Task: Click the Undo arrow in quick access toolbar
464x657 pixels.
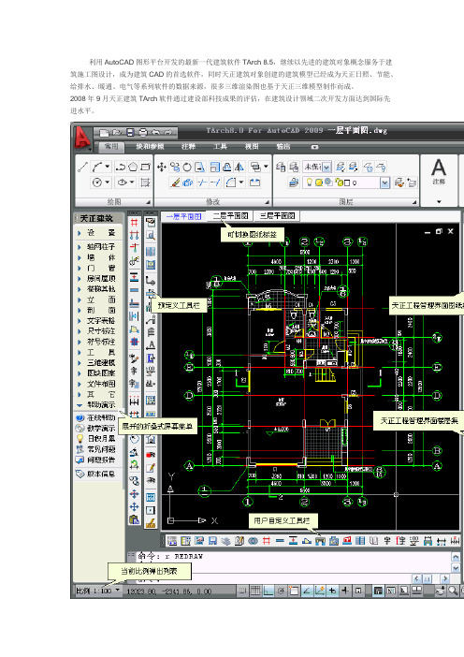Action: 155,133
